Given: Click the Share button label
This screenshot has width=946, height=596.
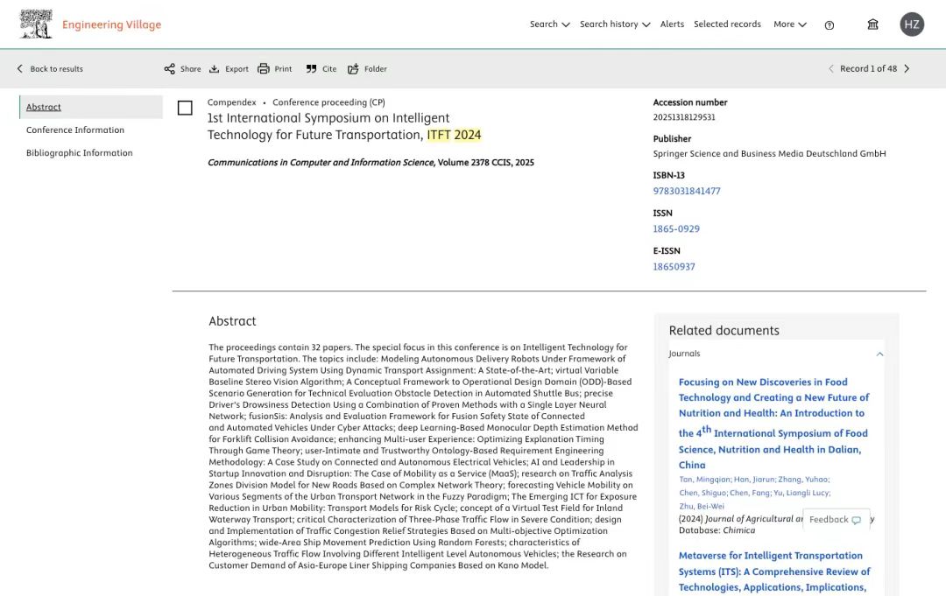Looking at the screenshot, I should click(x=191, y=68).
